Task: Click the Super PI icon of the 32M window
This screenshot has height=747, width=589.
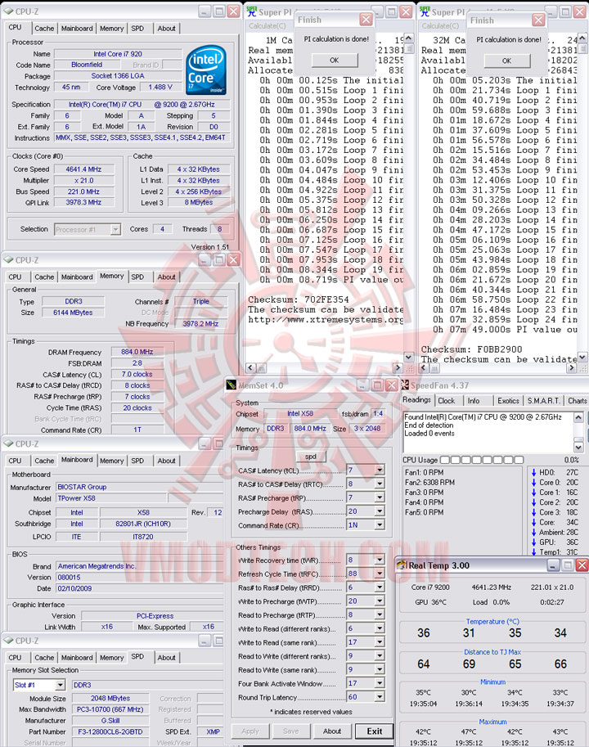Action: tap(425, 11)
